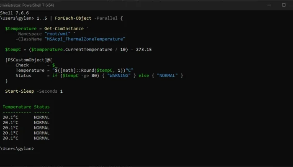Screen dimensions: 293x167
Task: Click the $temperature variable assignment
Action: 21,28
